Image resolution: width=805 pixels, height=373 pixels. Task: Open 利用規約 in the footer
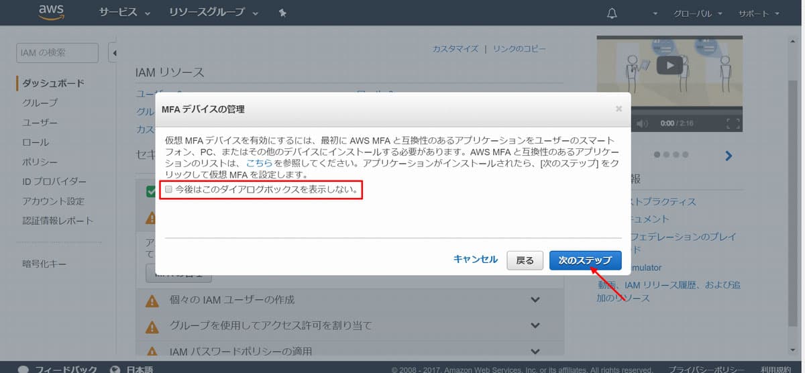pos(777,370)
